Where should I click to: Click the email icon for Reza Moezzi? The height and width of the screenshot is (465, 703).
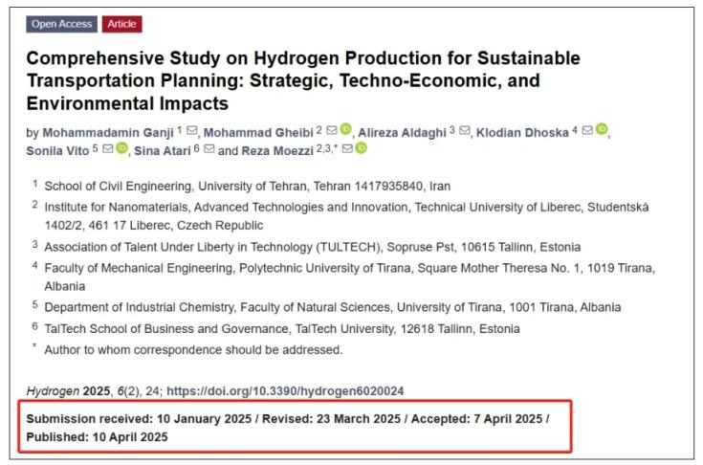click(x=346, y=149)
